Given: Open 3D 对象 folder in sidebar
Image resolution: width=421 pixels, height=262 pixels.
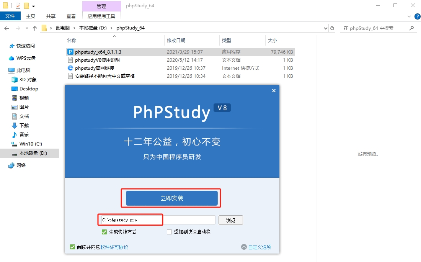Looking at the screenshot, I should tap(28, 80).
